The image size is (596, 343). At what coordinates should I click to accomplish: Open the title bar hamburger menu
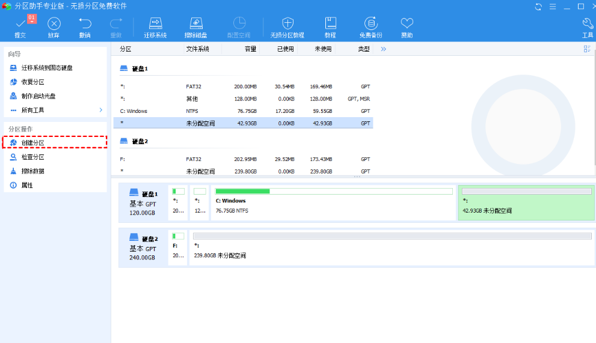click(553, 7)
